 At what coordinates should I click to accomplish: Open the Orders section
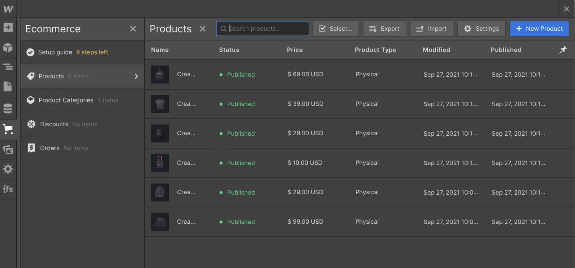click(49, 148)
